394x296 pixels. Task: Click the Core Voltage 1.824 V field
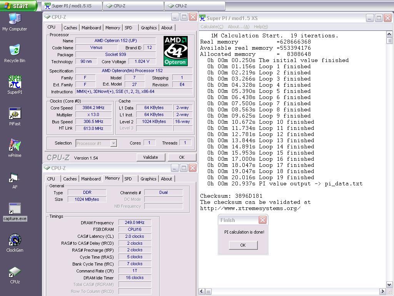(142, 61)
